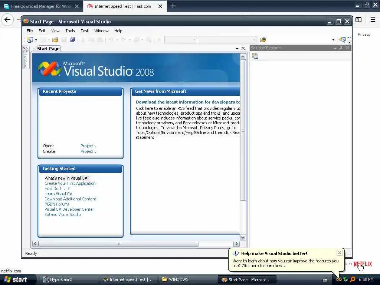This screenshot has width=380, height=285.
Task: Open Visual C# Developer Center link
Action: tap(69, 209)
